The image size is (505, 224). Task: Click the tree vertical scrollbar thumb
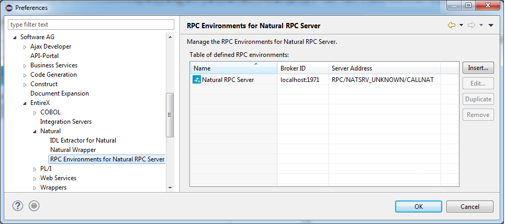click(170, 115)
